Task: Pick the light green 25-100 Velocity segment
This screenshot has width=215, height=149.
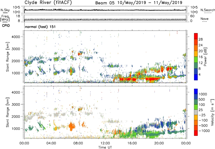Action: tap(196, 107)
